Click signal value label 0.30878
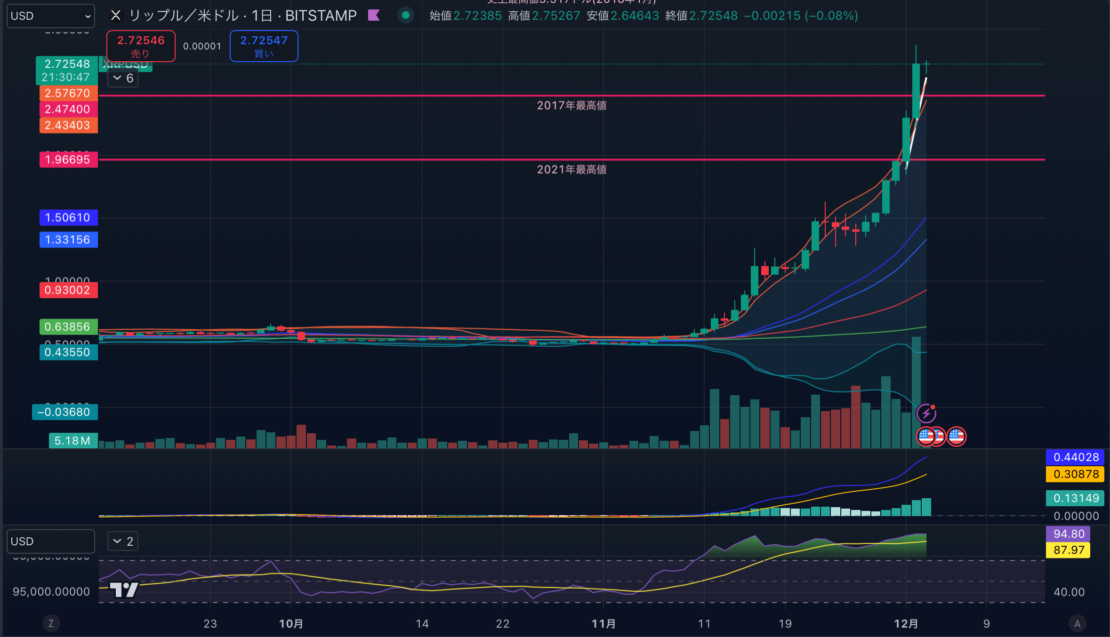The image size is (1110, 637). (1075, 474)
